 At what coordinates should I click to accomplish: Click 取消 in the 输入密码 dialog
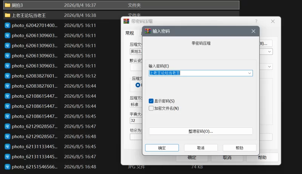[201, 148]
